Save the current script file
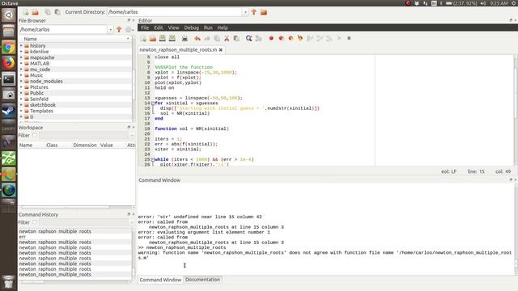The image size is (518, 291). [162, 38]
